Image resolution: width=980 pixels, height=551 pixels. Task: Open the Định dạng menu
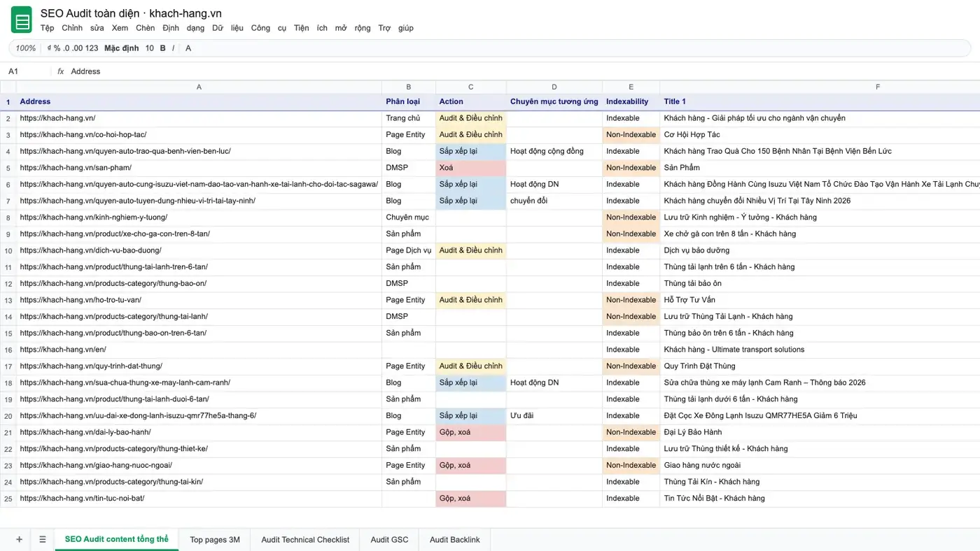183,28
